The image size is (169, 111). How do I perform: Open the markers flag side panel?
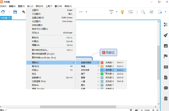(x=166, y=56)
